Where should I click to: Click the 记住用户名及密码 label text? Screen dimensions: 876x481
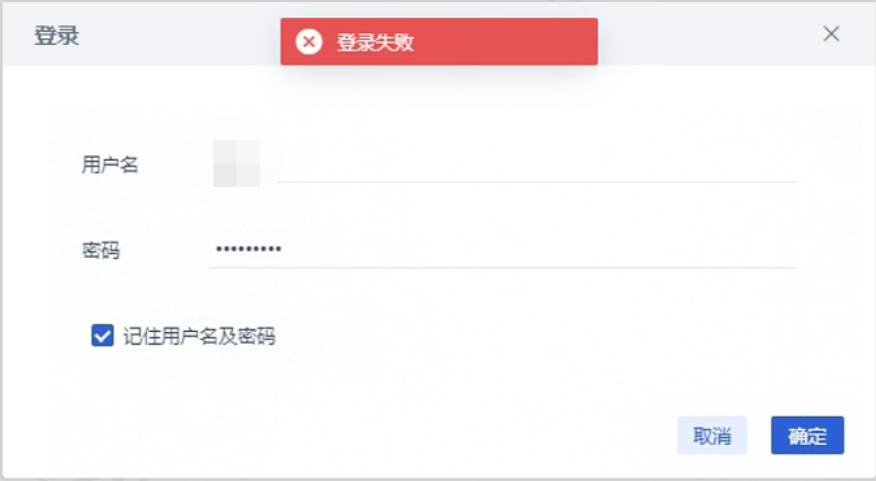point(199,337)
